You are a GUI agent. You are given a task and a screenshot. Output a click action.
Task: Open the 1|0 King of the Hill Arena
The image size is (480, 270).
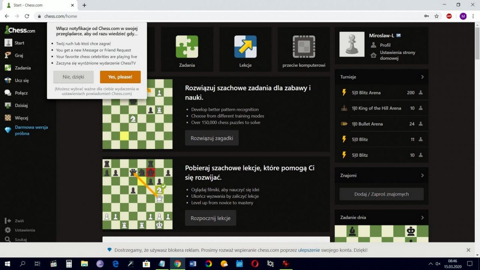(382, 108)
